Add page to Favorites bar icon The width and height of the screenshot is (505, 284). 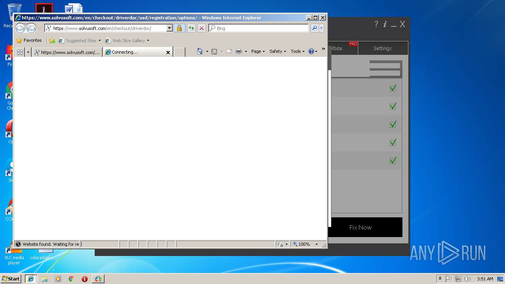pos(52,40)
